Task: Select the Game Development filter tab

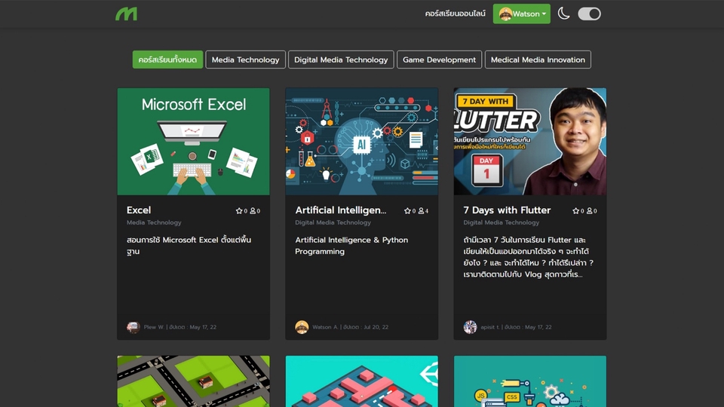Action: click(439, 60)
